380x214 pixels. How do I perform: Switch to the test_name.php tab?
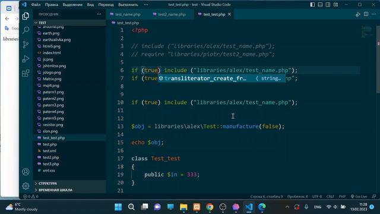128,14
